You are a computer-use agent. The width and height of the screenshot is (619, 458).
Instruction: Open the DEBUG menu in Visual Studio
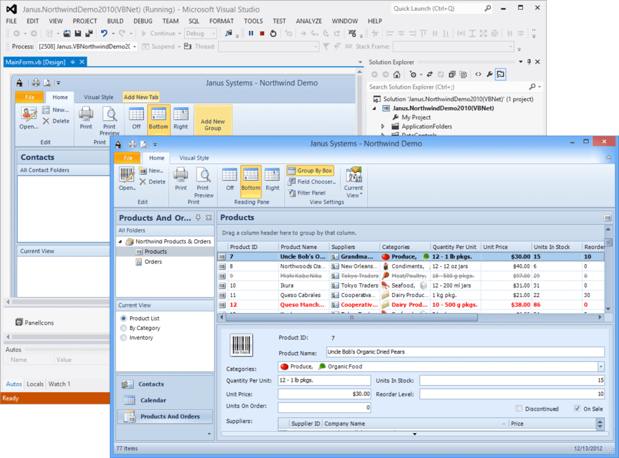click(143, 21)
